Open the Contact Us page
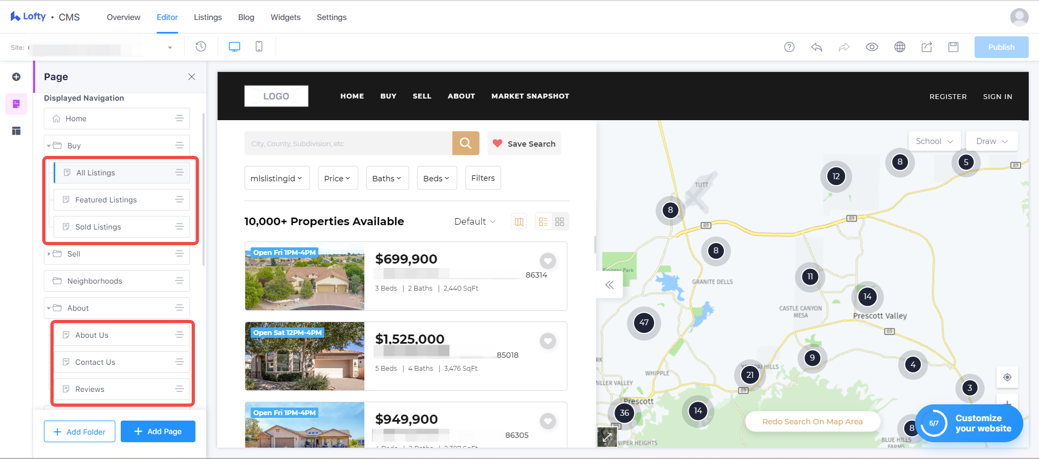This screenshot has height=459, width=1039. tap(122, 362)
